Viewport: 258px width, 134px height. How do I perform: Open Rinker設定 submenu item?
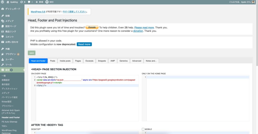(x=7, y=102)
